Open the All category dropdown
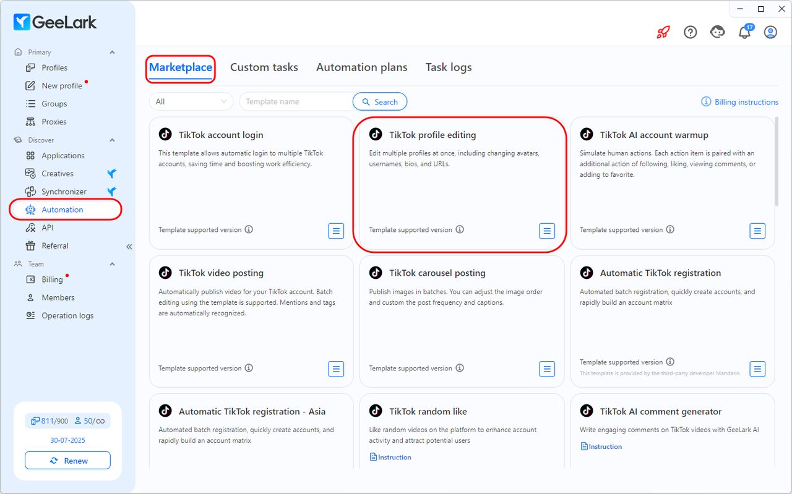The height and width of the screenshot is (494, 792). [191, 101]
